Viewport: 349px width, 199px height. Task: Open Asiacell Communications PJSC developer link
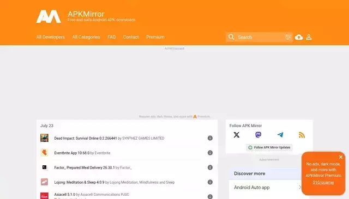105,194
